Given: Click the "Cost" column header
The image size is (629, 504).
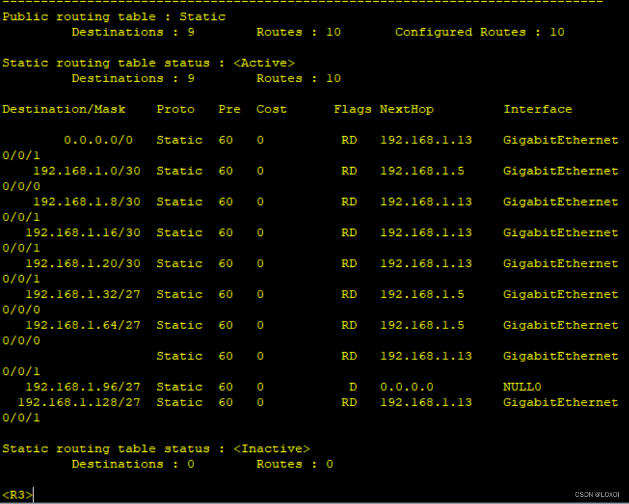Looking at the screenshot, I should [x=272, y=109].
